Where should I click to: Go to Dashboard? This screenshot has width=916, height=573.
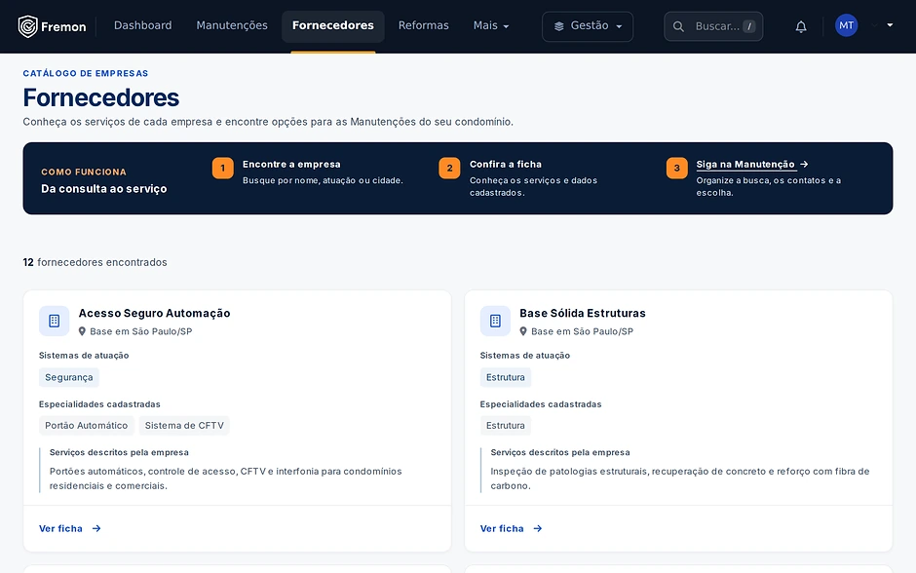[x=142, y=25]
